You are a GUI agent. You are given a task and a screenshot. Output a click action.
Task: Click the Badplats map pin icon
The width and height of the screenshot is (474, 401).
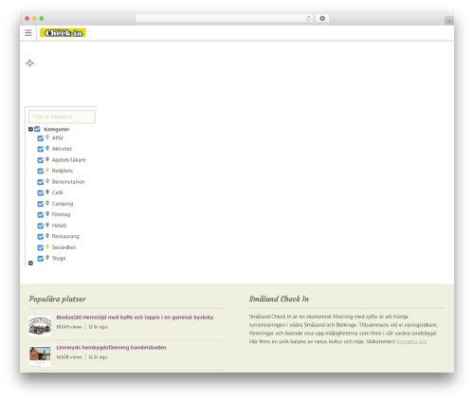[x=47, y=170]
